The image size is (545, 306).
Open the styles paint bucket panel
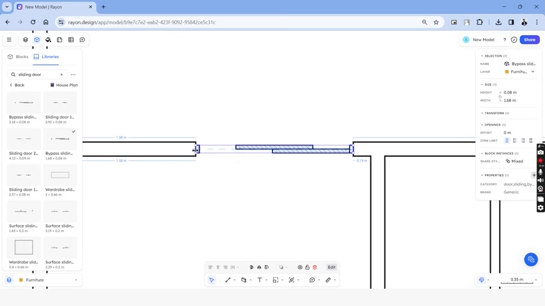click(48, 40)
